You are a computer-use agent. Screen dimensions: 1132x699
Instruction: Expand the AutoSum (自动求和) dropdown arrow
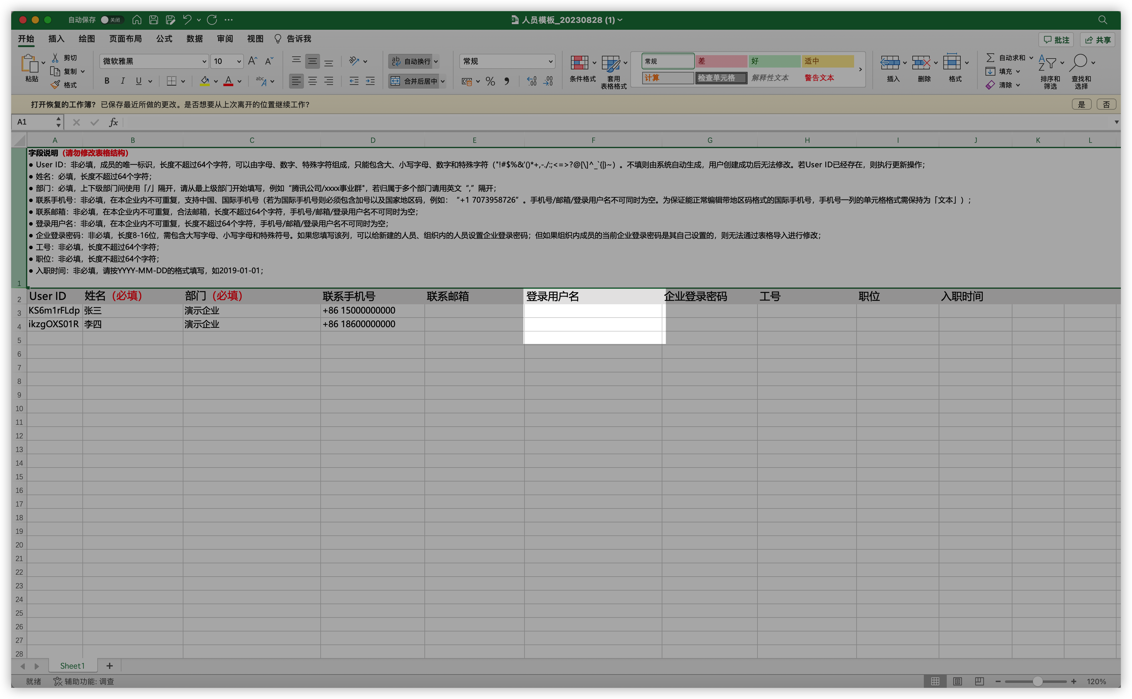(x=1031, y=58)
